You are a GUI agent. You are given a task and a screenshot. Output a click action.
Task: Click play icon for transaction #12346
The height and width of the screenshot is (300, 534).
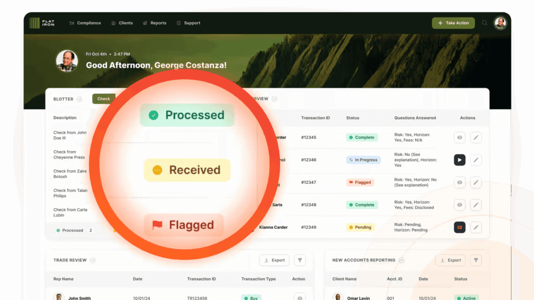click(459, 160)
